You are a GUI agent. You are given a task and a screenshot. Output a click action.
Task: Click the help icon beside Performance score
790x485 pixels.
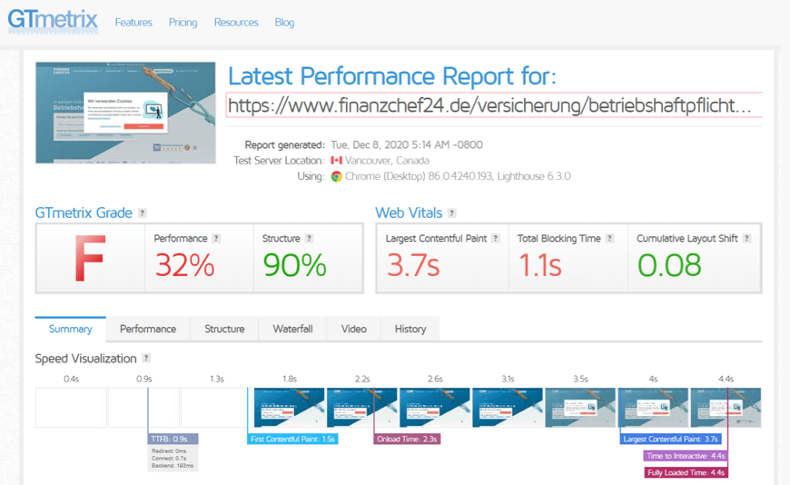(x=216, y=239)
